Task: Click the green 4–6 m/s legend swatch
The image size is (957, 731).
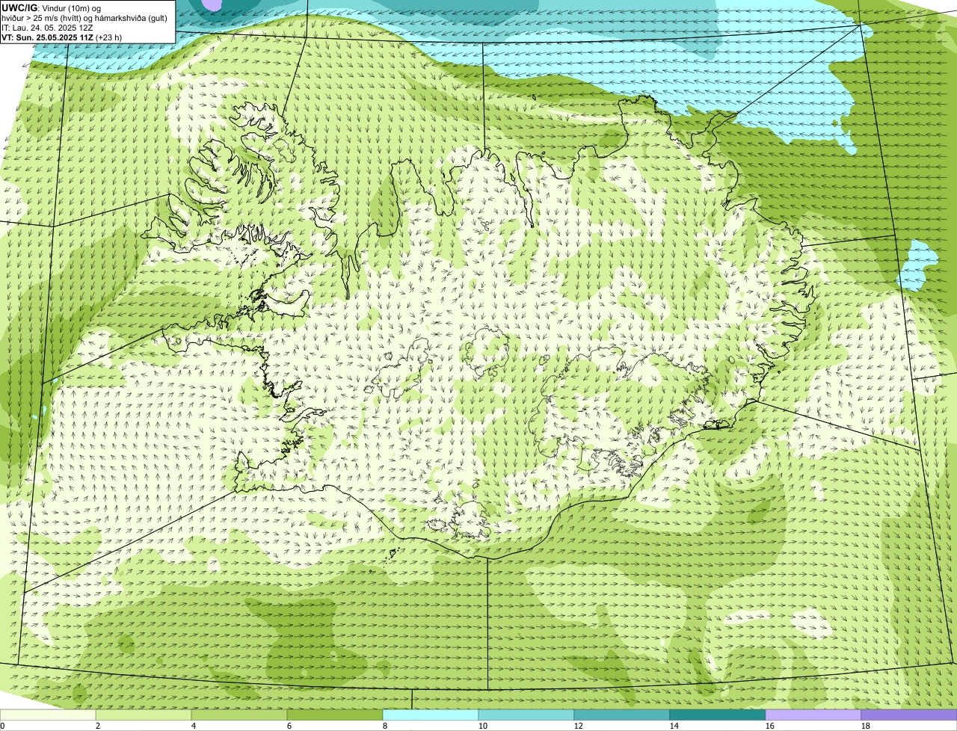Action: pos(239,715)
